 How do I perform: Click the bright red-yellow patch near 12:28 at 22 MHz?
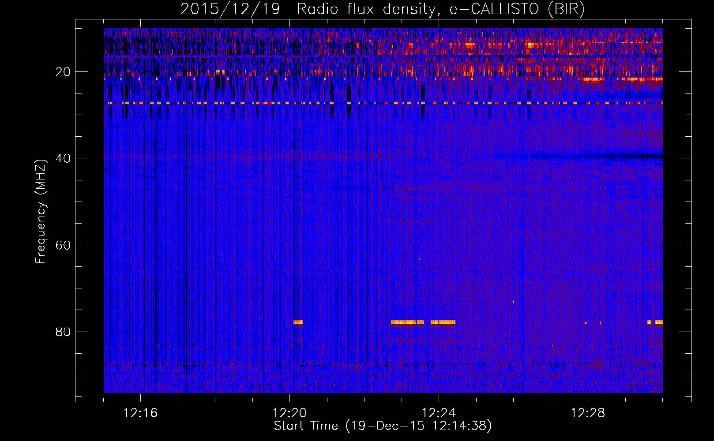pyautogui.click(x=592, y=80)
